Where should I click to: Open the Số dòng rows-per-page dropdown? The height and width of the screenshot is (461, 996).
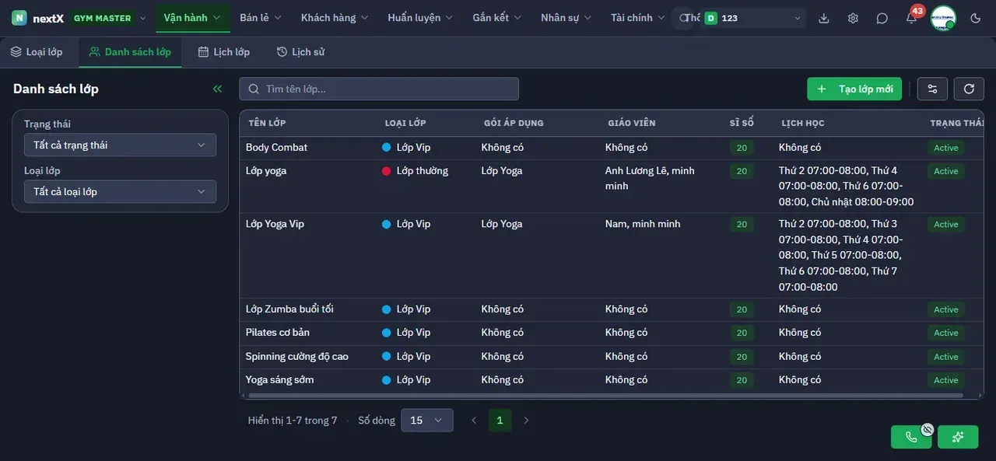(x=426, y=421)
